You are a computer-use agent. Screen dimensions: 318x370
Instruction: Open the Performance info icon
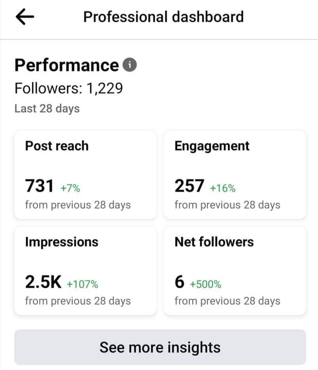[x=130, y=65]
